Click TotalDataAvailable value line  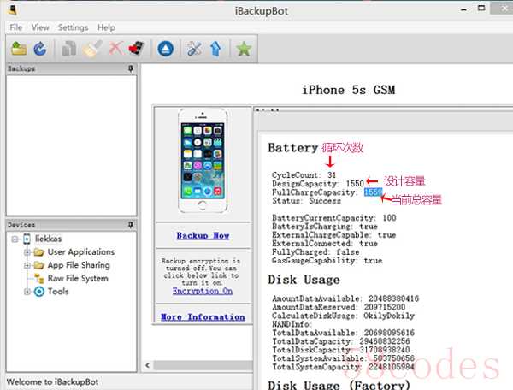343,333
